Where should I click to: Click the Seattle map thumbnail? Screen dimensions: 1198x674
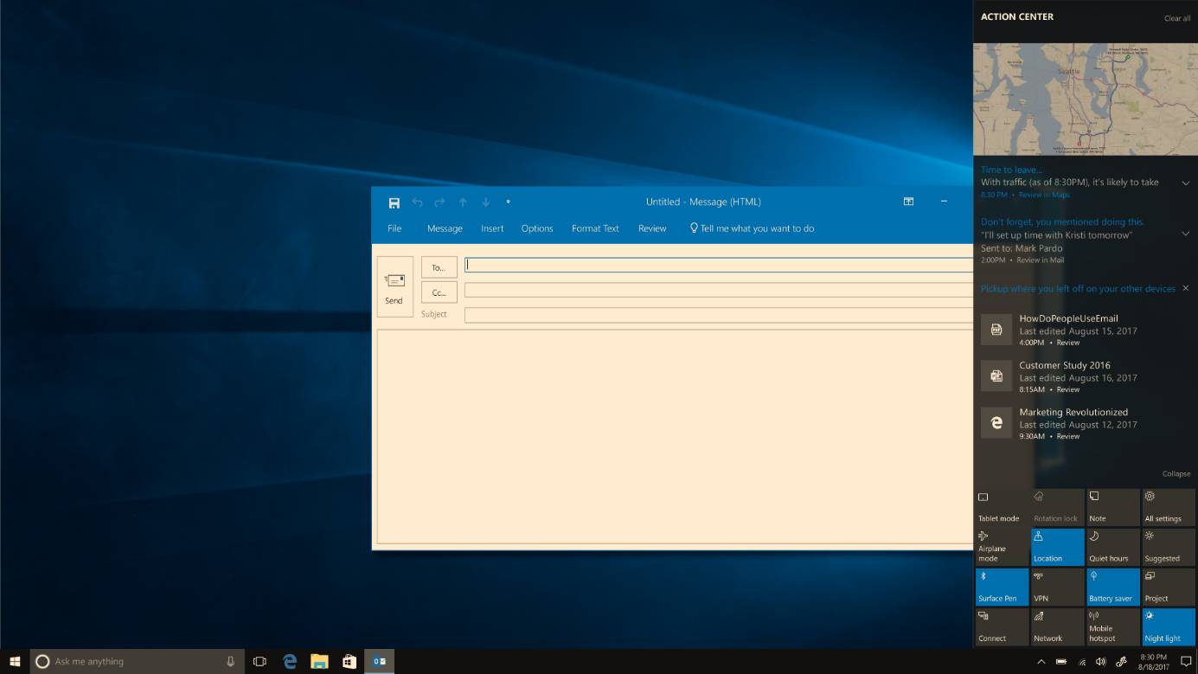point(1085,99)
